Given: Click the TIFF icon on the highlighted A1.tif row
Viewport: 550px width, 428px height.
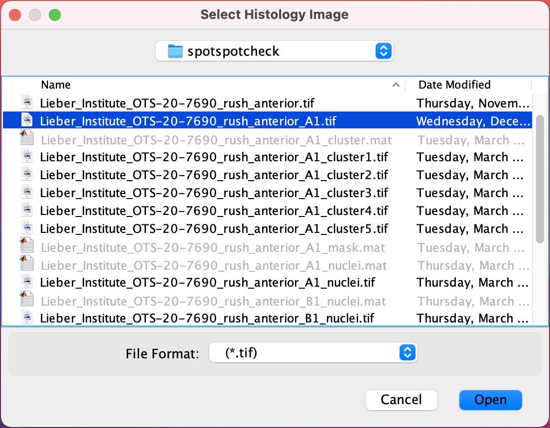Looking at the screenshot, I should [x=26, y=120].
